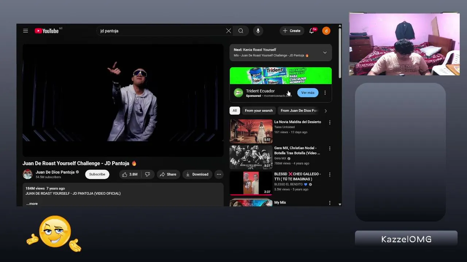Click the Trident Ecuador advertiser logo

coord(238,93)
